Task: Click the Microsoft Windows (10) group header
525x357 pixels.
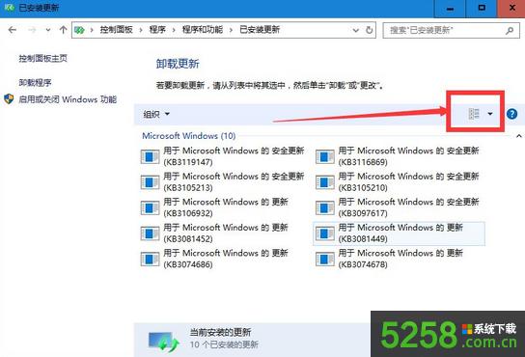Action: [x=189, y=136]
